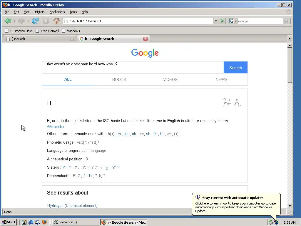Open the Windows Start menu
Image resolution: width=301 pixels, height=226 pixels.
[9, 222]
